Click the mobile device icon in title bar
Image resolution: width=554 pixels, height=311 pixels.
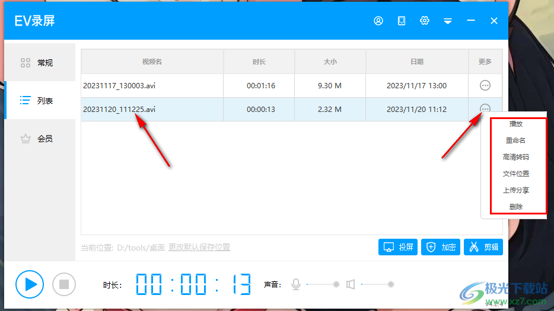402,21
